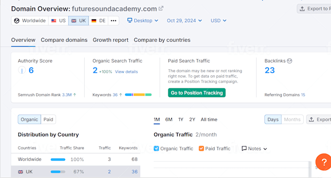
Task: Open Semrush Domain Rank 3.3M link
Action: coord(67,95)
